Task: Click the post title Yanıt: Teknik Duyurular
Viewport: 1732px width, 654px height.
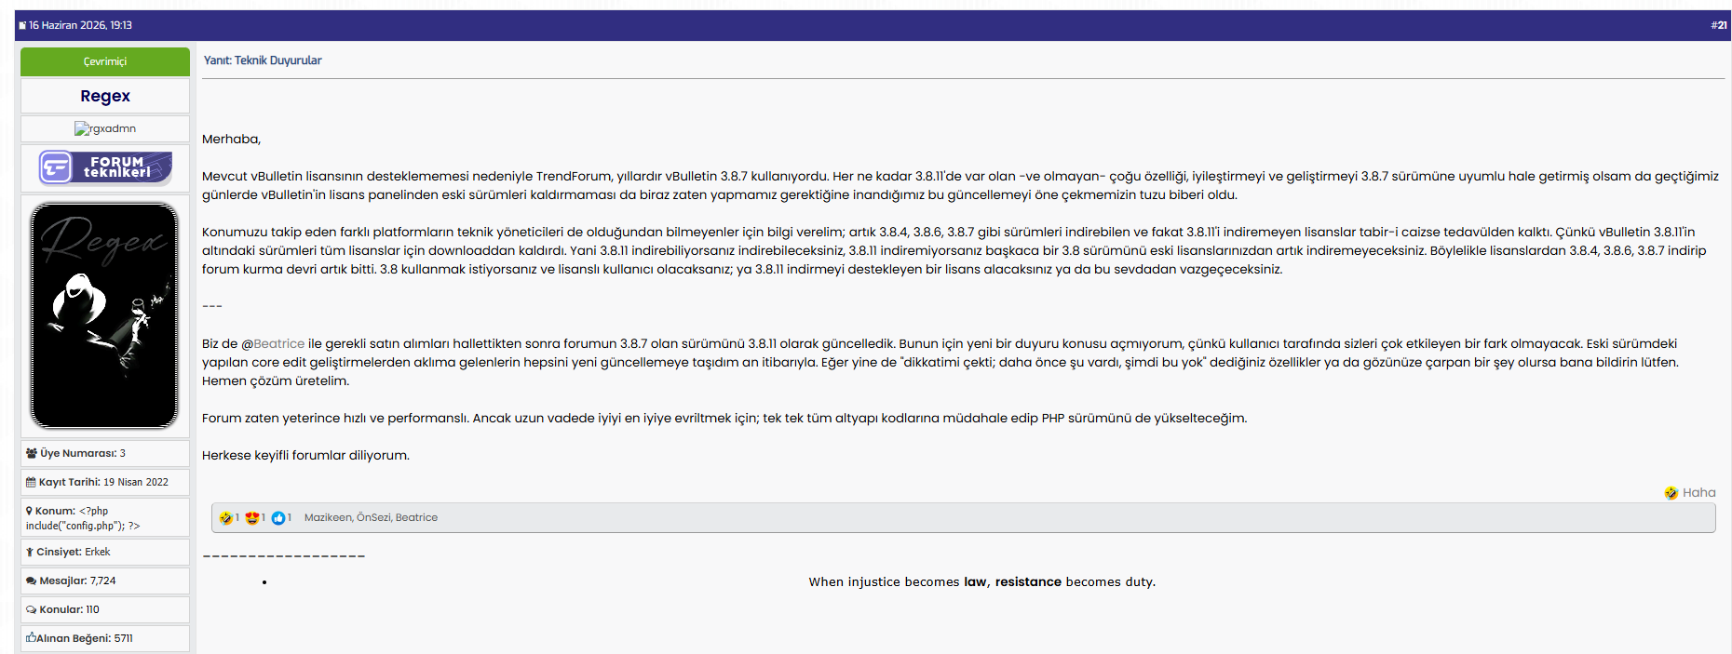Action: [263, 60]
